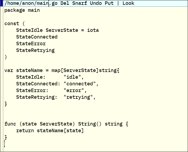
Task: Click the Undo command in tag
Action: click(96, 3)
